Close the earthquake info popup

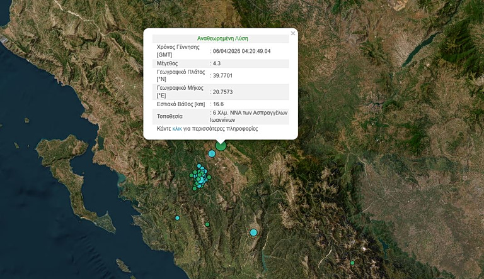coord(292,33)
